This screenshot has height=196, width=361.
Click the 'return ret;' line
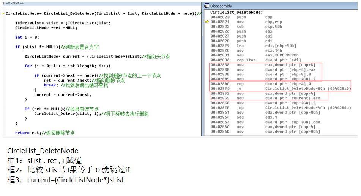point(45,133)
